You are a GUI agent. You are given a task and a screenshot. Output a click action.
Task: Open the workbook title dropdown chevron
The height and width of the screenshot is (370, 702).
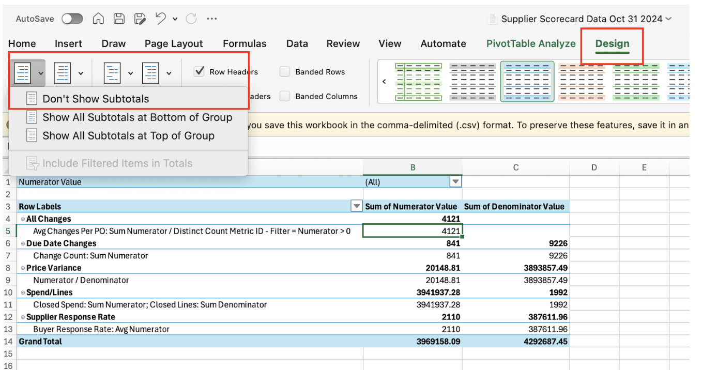(x=669, y=19)
